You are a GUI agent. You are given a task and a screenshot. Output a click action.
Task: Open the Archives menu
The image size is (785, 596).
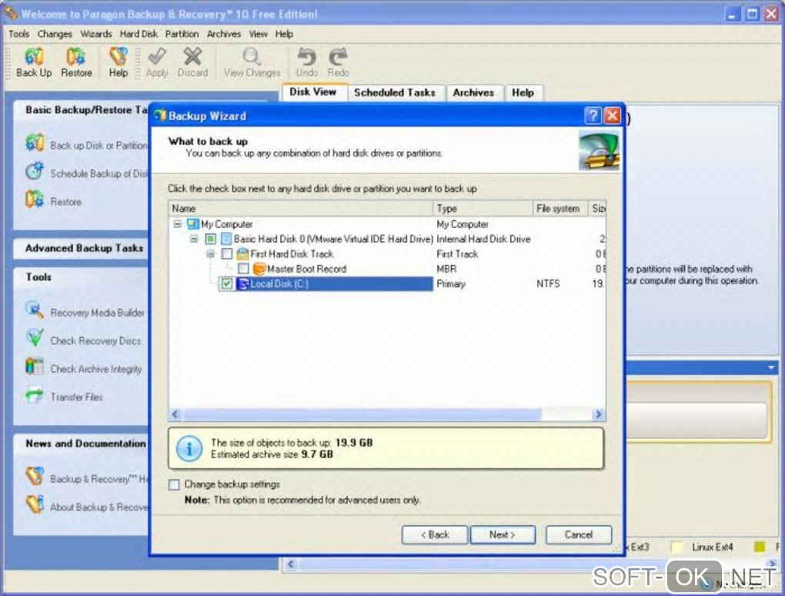[224, 34]
